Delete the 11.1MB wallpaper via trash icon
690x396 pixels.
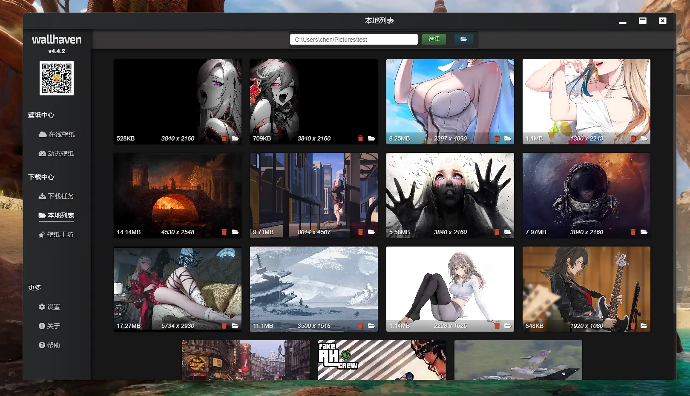click(360, 326)
